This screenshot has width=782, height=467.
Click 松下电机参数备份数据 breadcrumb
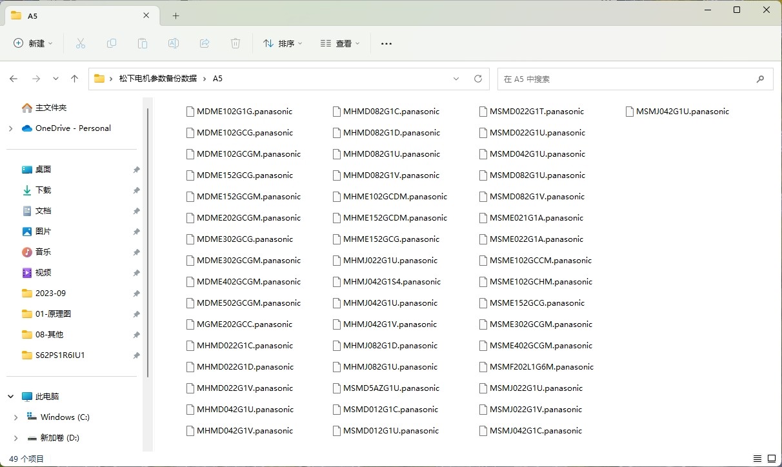click(x=158, y=79)
